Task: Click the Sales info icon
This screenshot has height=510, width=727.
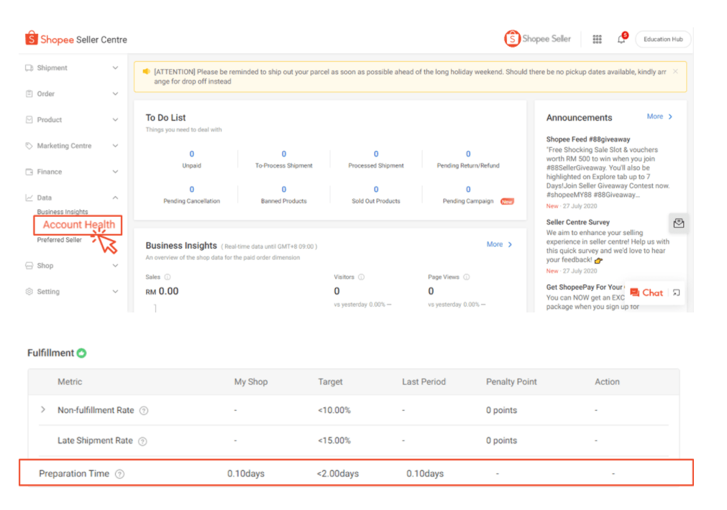Action: click(168, 277)
